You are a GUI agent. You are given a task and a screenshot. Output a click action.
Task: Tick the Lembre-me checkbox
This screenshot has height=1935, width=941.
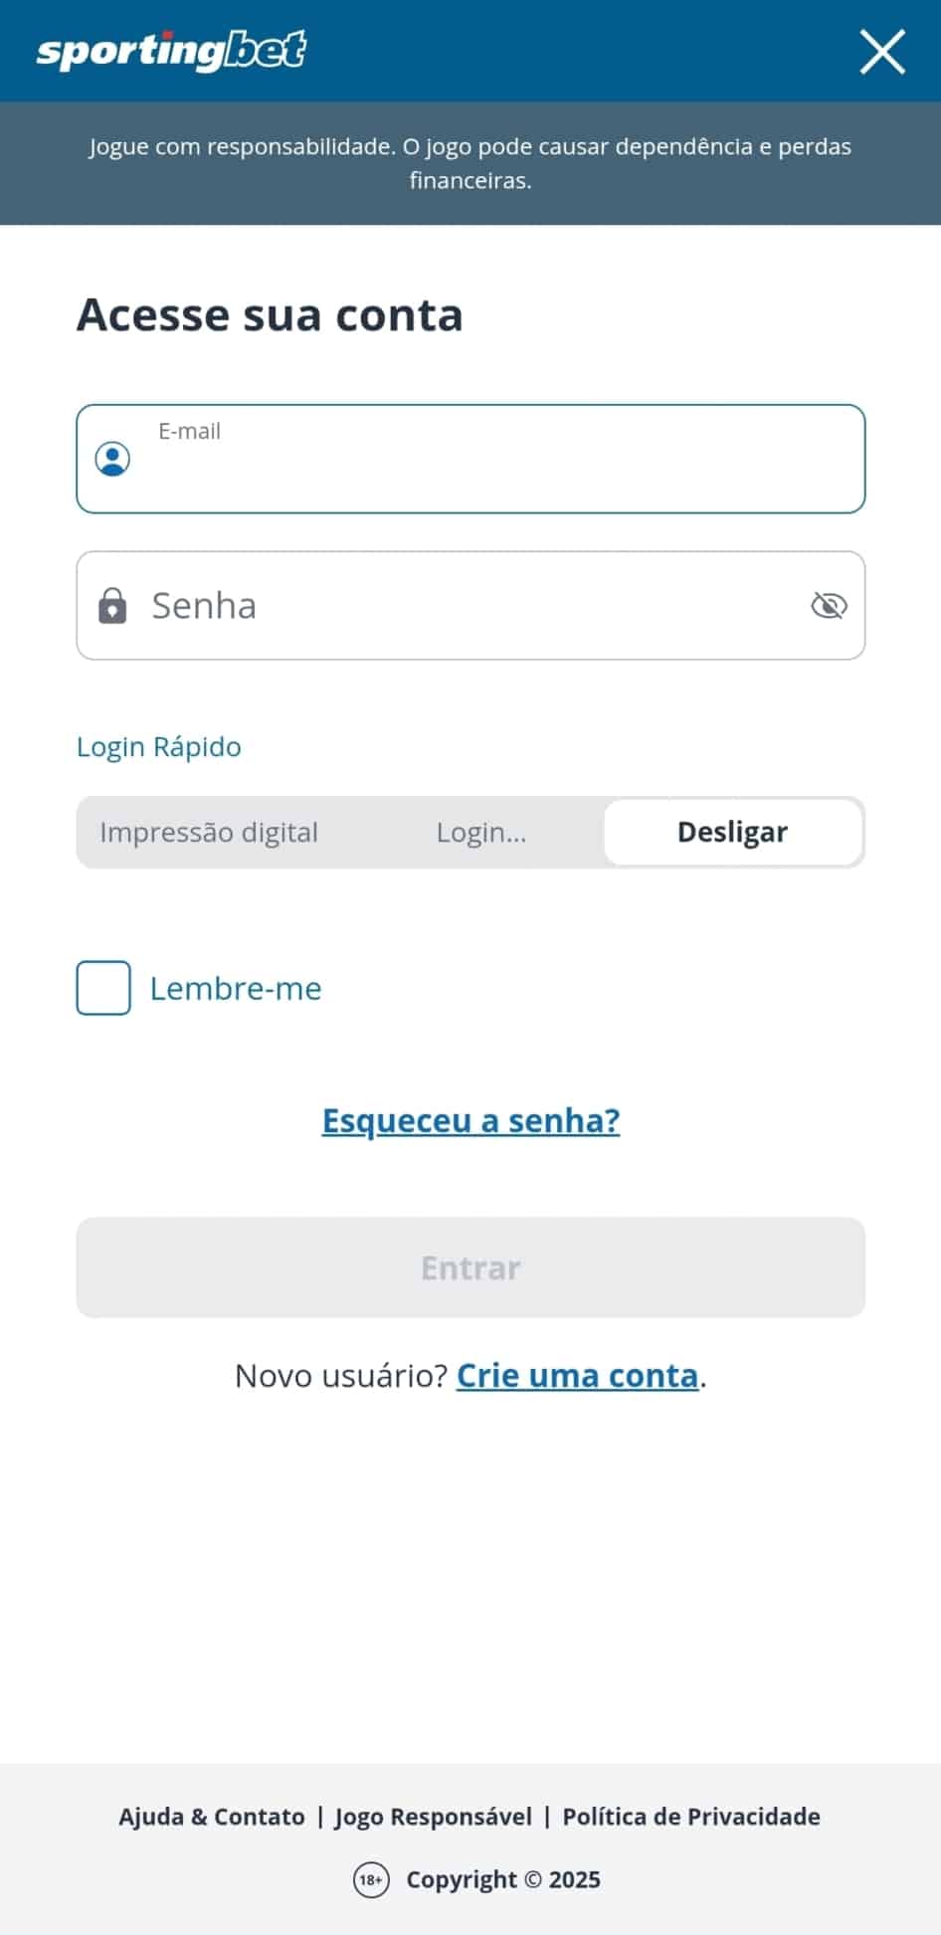point(103,988)
